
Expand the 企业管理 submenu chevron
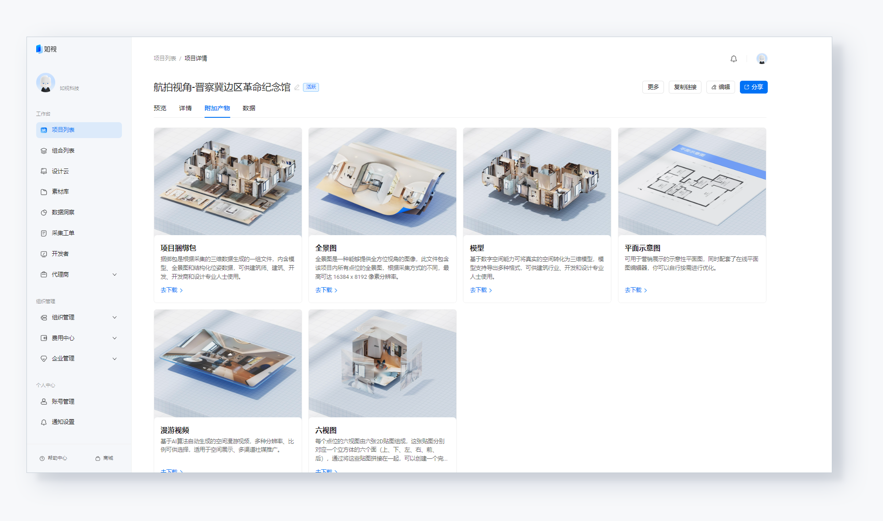[x=115, y=359]
